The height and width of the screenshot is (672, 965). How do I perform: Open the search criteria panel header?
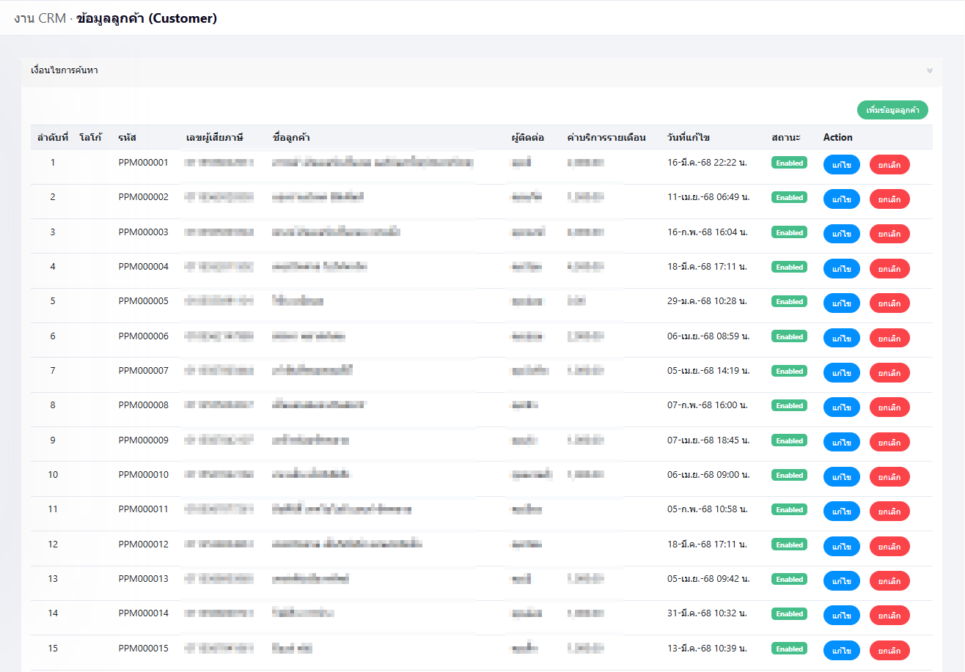point(482,71)
